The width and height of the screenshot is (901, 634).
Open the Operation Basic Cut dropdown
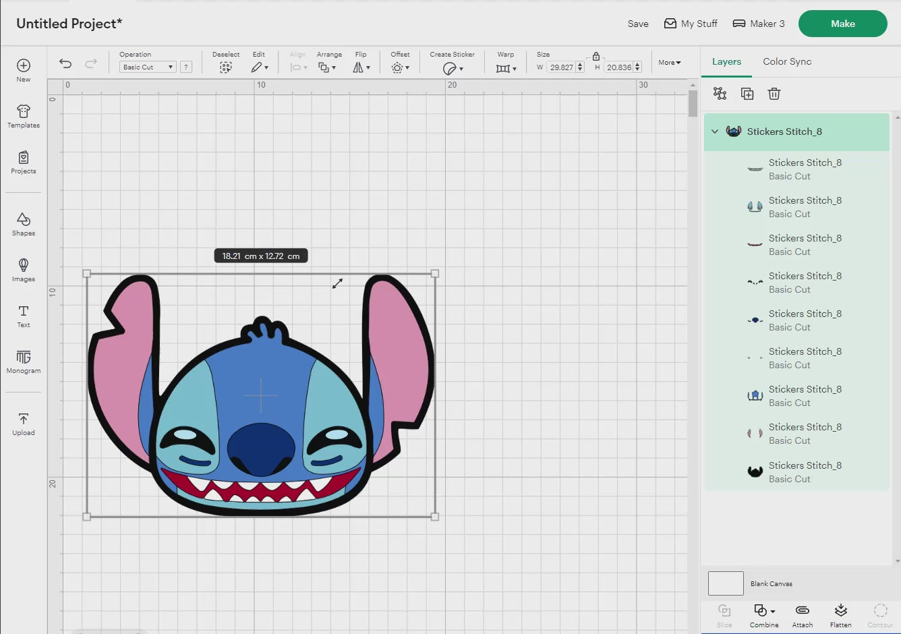tap(148, 67)
